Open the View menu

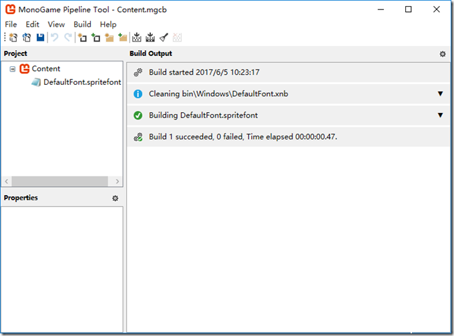(56, 25)
